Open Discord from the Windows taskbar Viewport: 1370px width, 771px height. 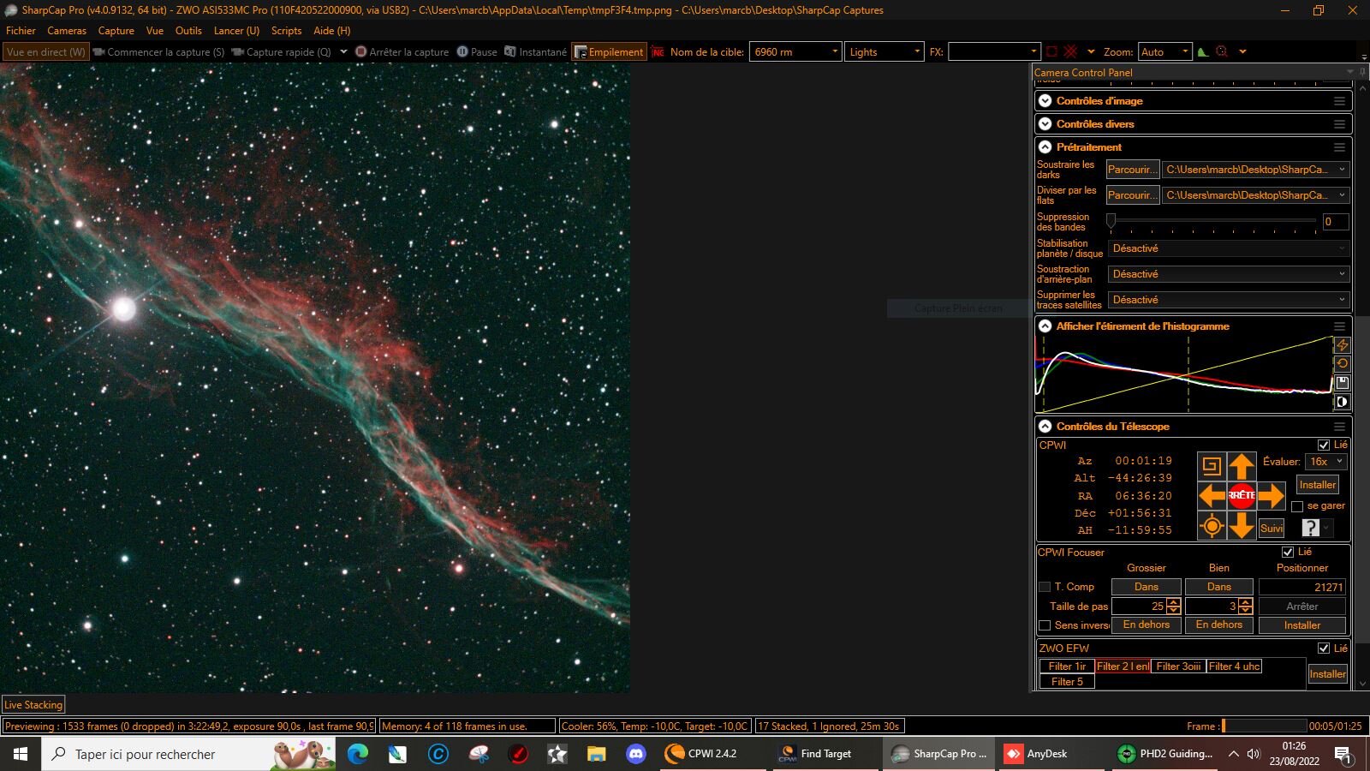coord(635,754)
